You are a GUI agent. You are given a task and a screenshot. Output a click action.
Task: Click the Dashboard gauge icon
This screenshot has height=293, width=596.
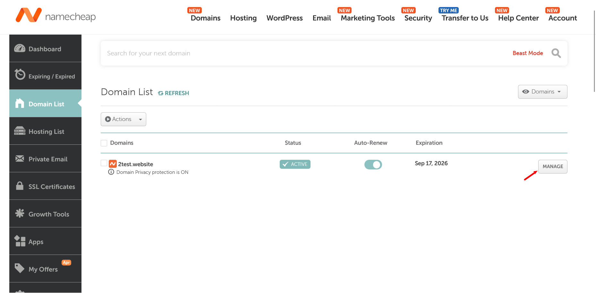(20, 48)
